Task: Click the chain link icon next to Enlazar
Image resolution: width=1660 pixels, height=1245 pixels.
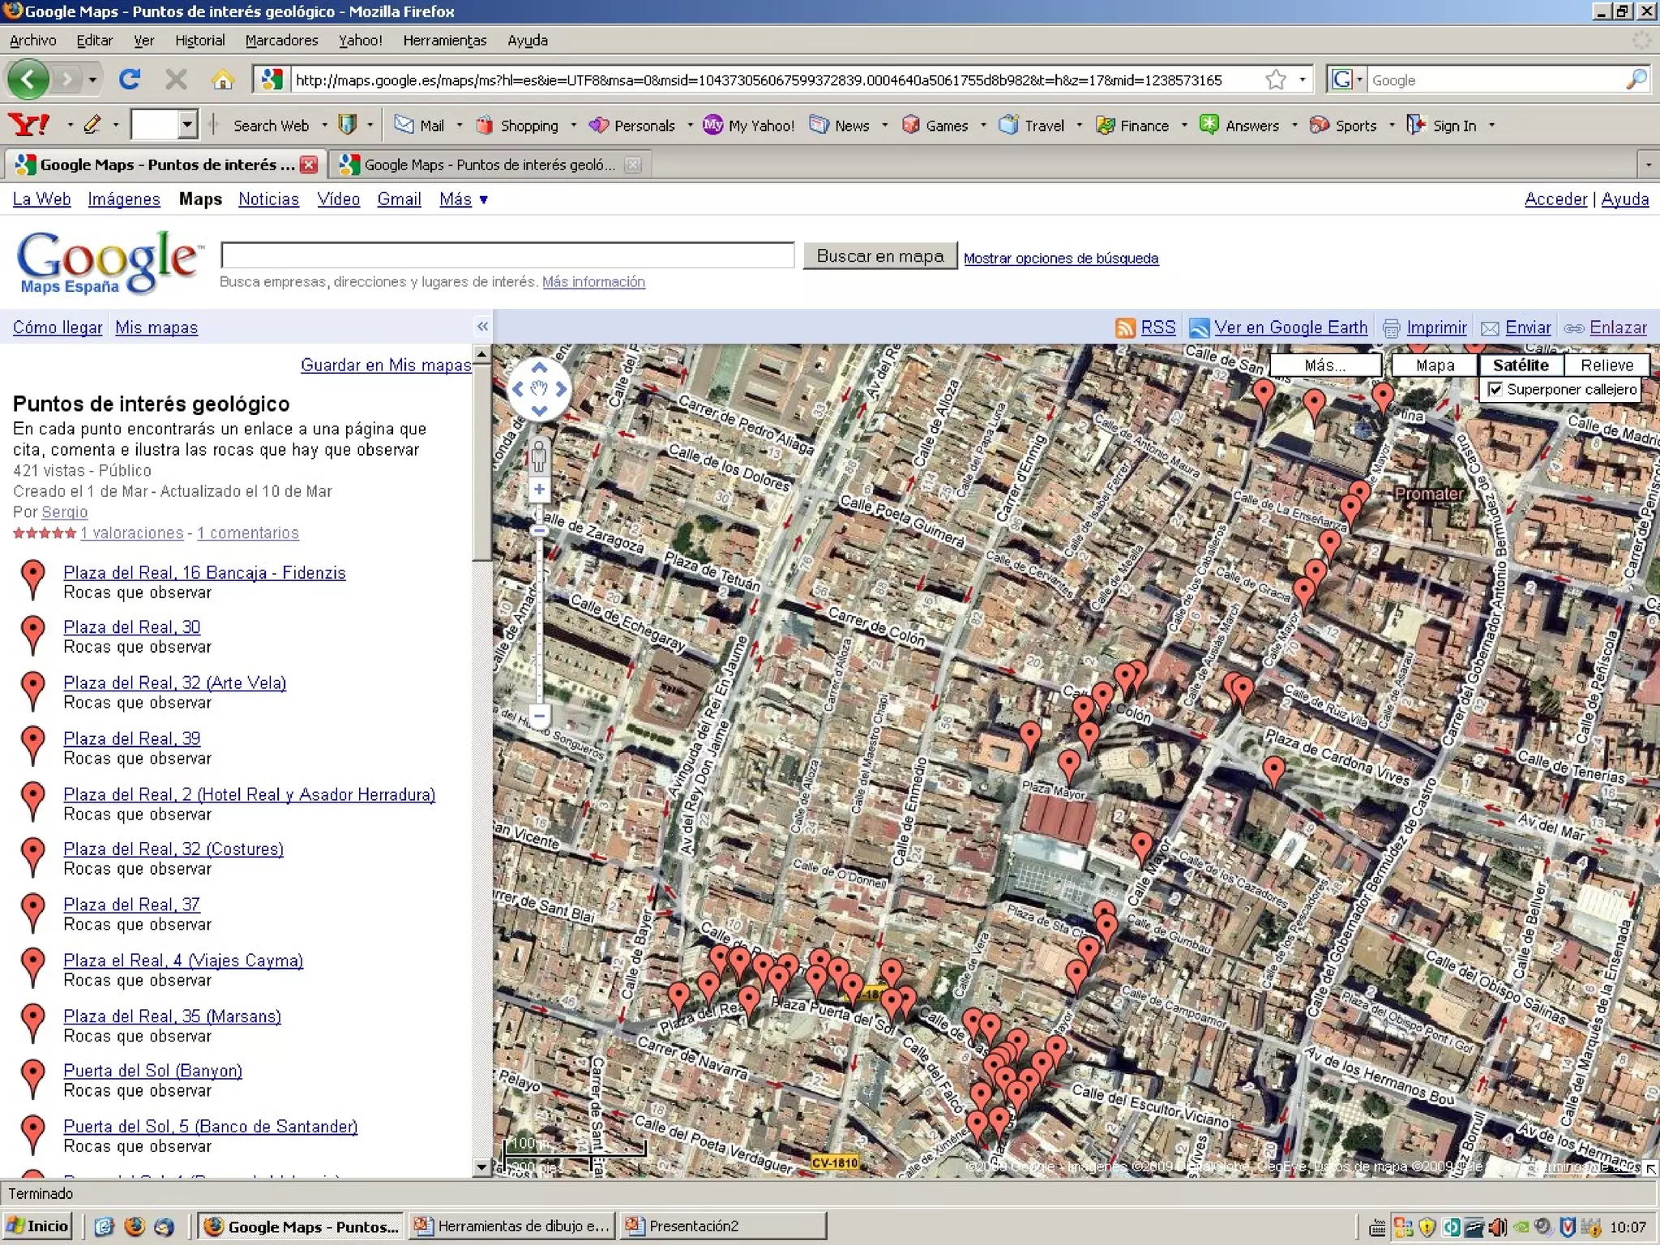Action: 1574,327
